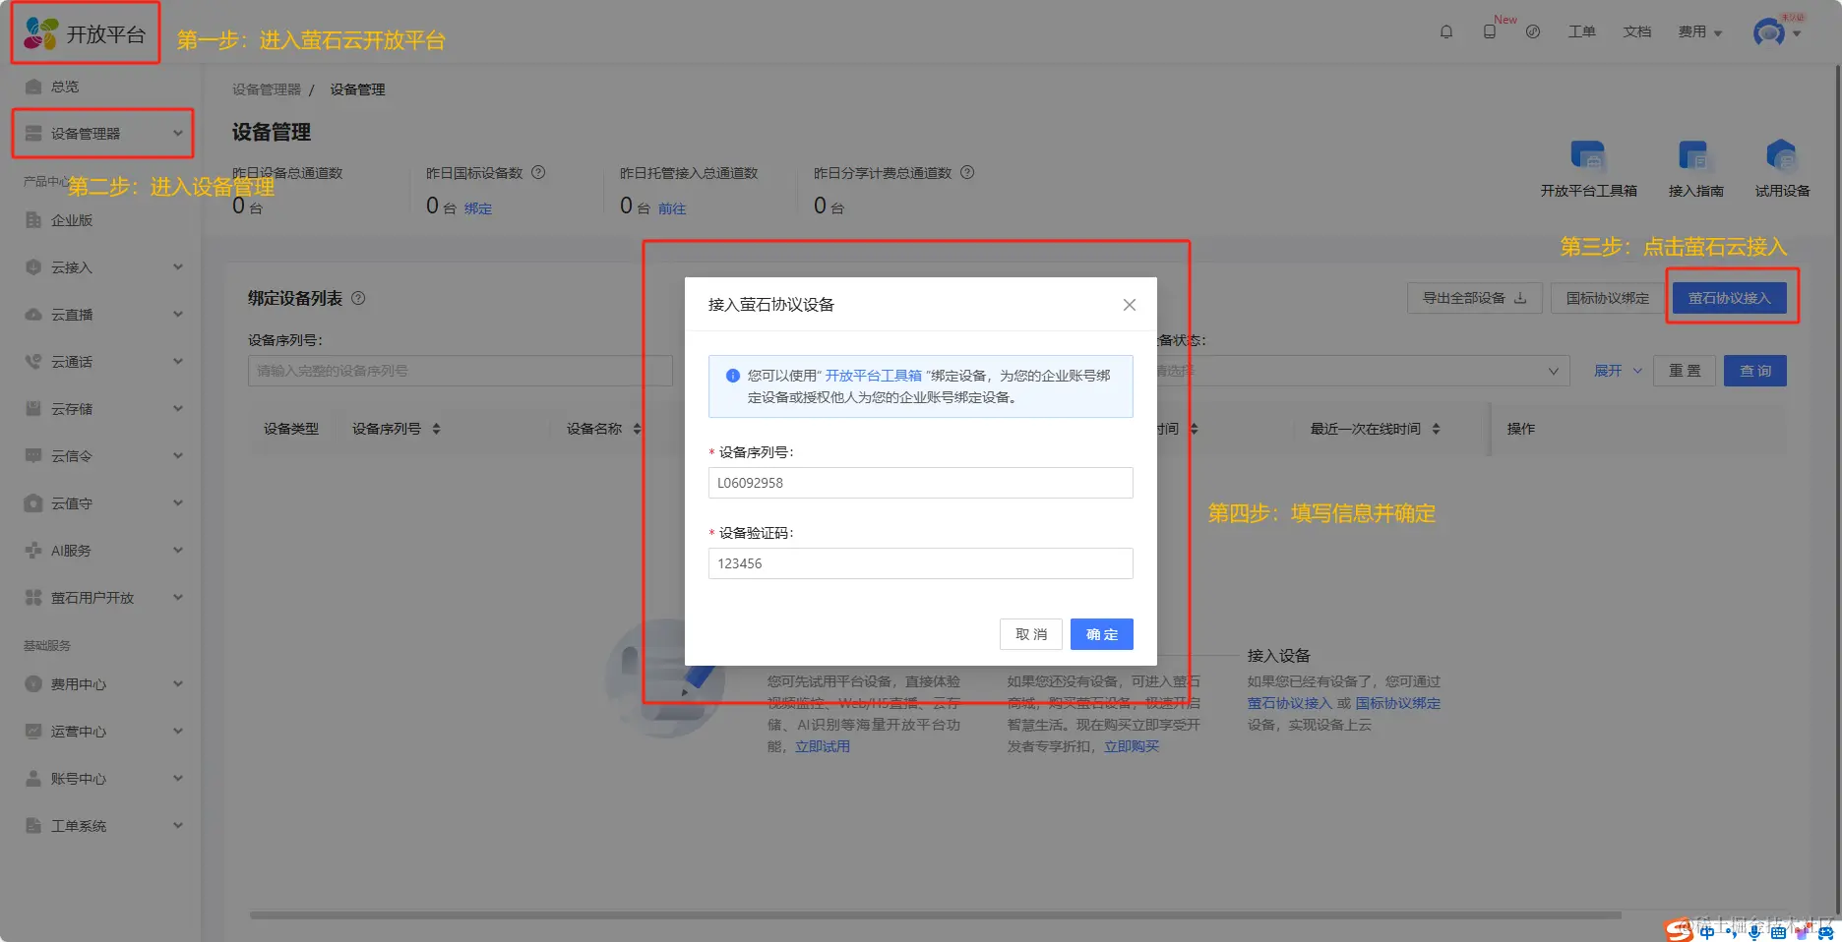The height and width of the screenshot is (942, 1842).
Task: Click the AI服务 sidebar icon
Action: (33, 551)
